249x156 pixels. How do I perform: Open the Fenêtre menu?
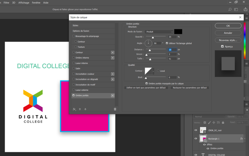[x=36, y=3]
